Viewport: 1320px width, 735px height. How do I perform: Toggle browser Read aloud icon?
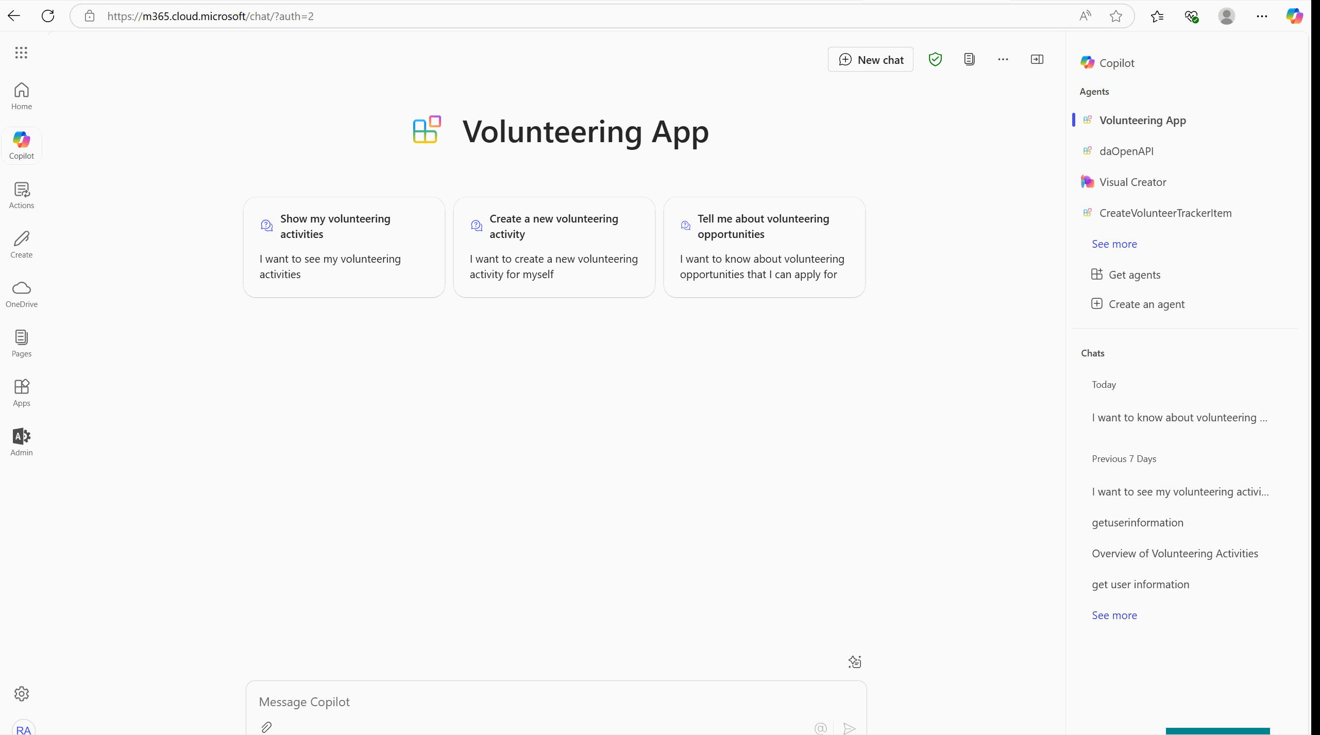[x=1085, y=16]
